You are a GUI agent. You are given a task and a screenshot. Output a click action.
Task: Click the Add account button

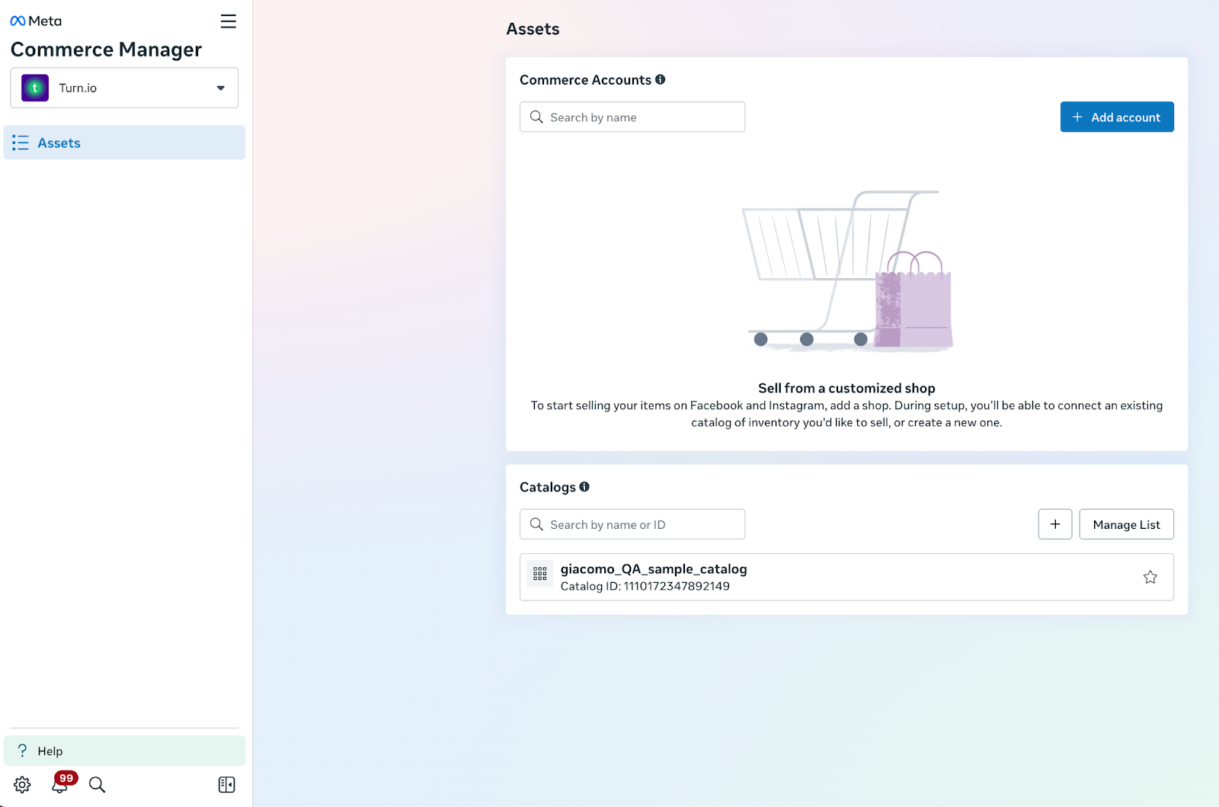tap(1116, 117)
